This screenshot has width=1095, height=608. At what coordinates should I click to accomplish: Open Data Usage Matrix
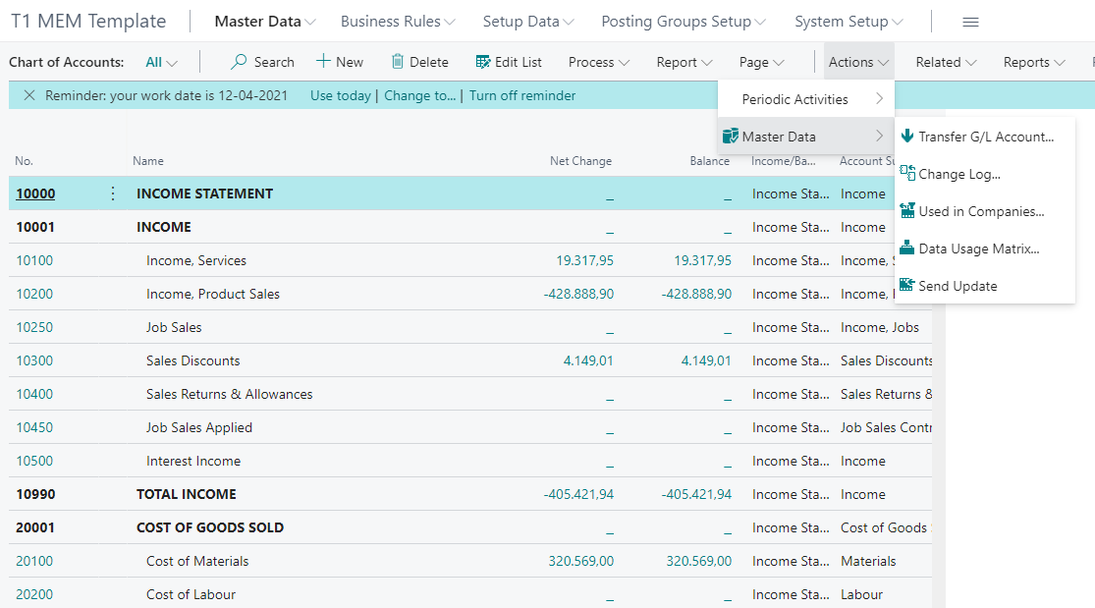978,249
